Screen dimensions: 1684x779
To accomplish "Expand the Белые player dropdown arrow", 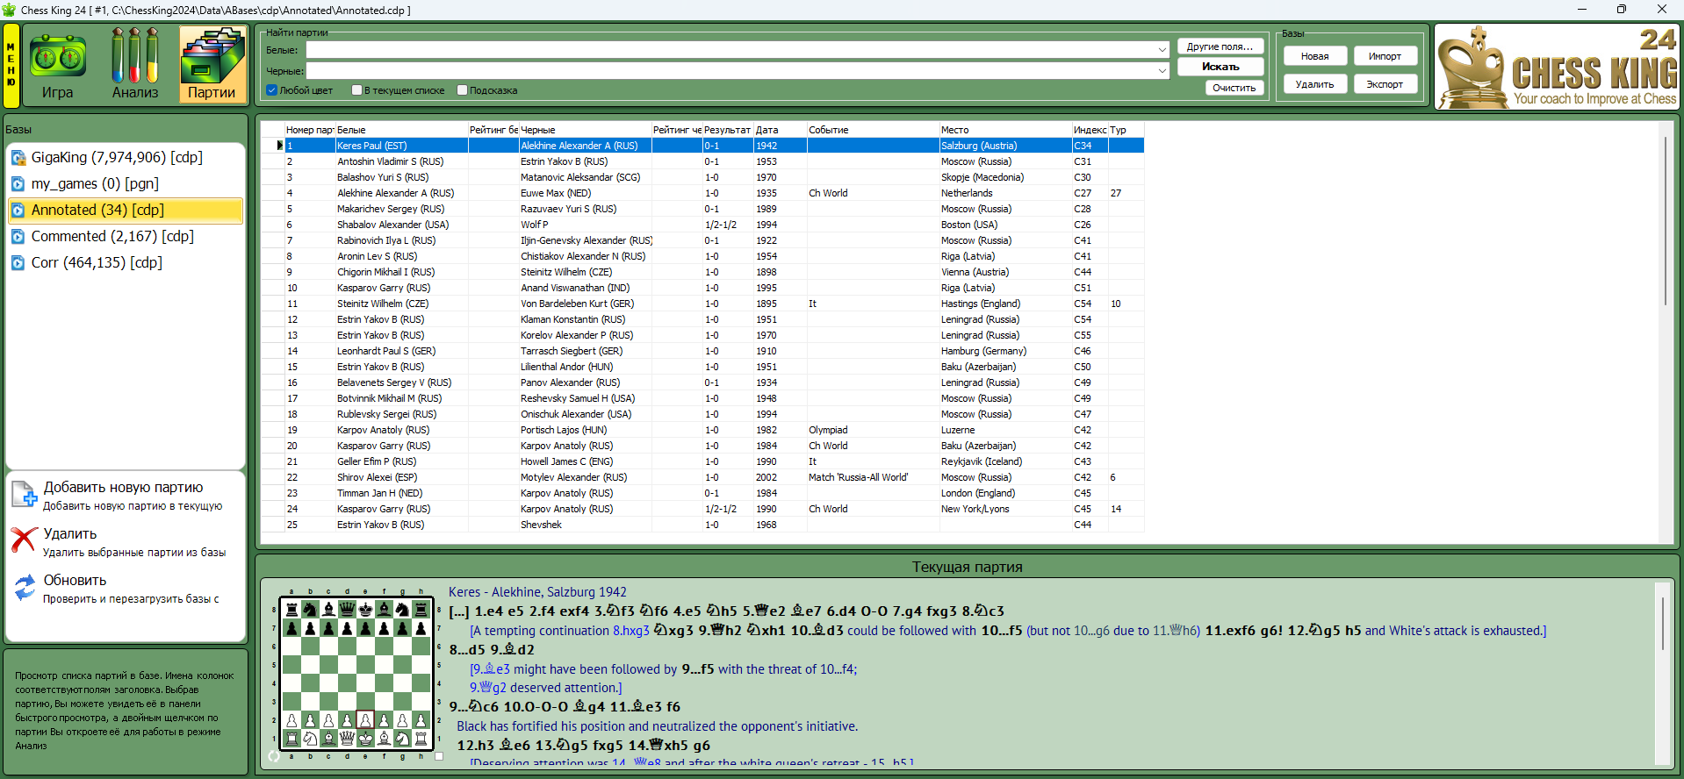I will tap(1162, 50).
